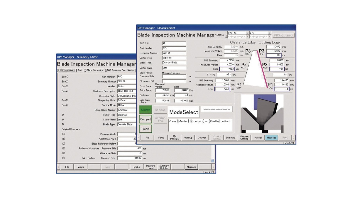Click the BPG Connec. button
Screen dimensions: 352x198
[283, 35]
